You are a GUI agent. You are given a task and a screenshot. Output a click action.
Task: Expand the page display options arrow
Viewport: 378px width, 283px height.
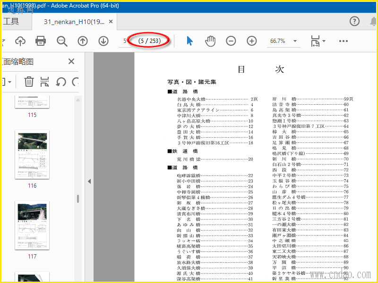(x=324, y=41)
